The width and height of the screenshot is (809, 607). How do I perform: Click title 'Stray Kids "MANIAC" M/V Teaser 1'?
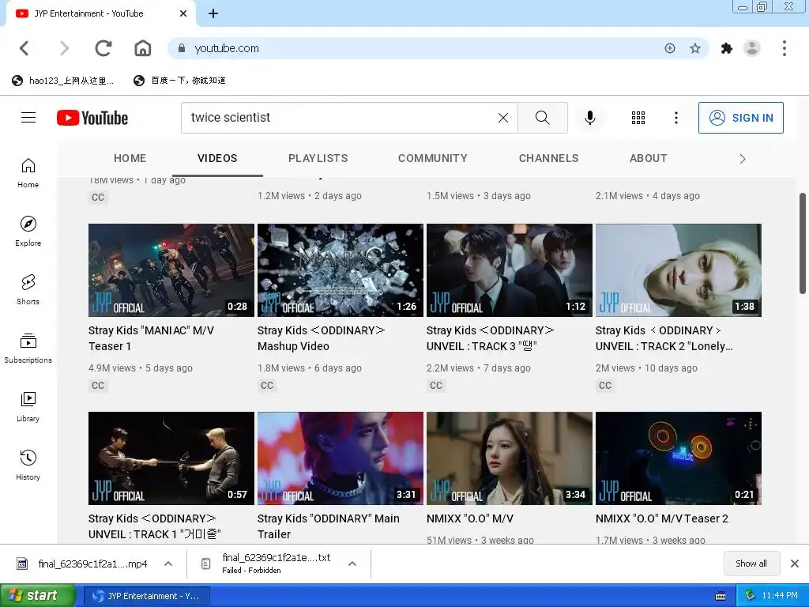pyautogui.click(x=151, y=338)
